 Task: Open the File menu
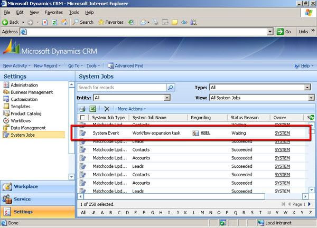coord(7,13)
